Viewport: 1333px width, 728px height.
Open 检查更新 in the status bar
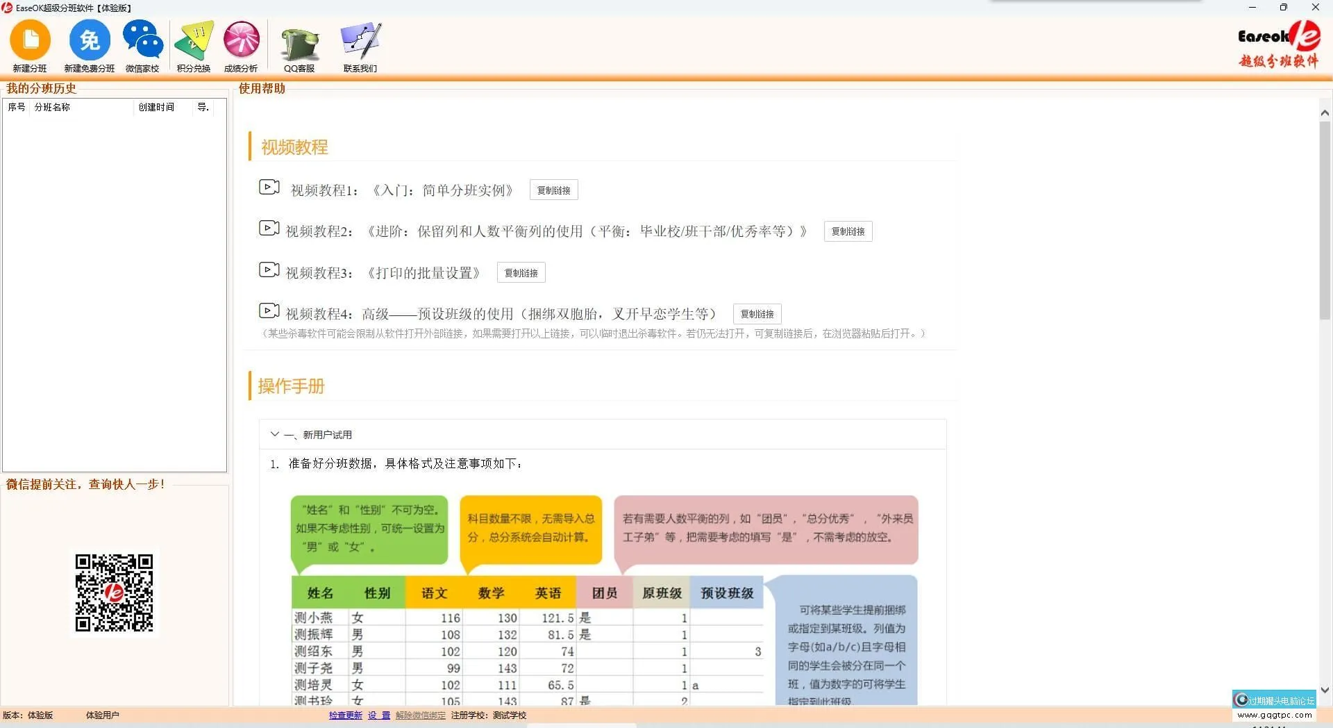pyautogui.click(x=345, y=715)
